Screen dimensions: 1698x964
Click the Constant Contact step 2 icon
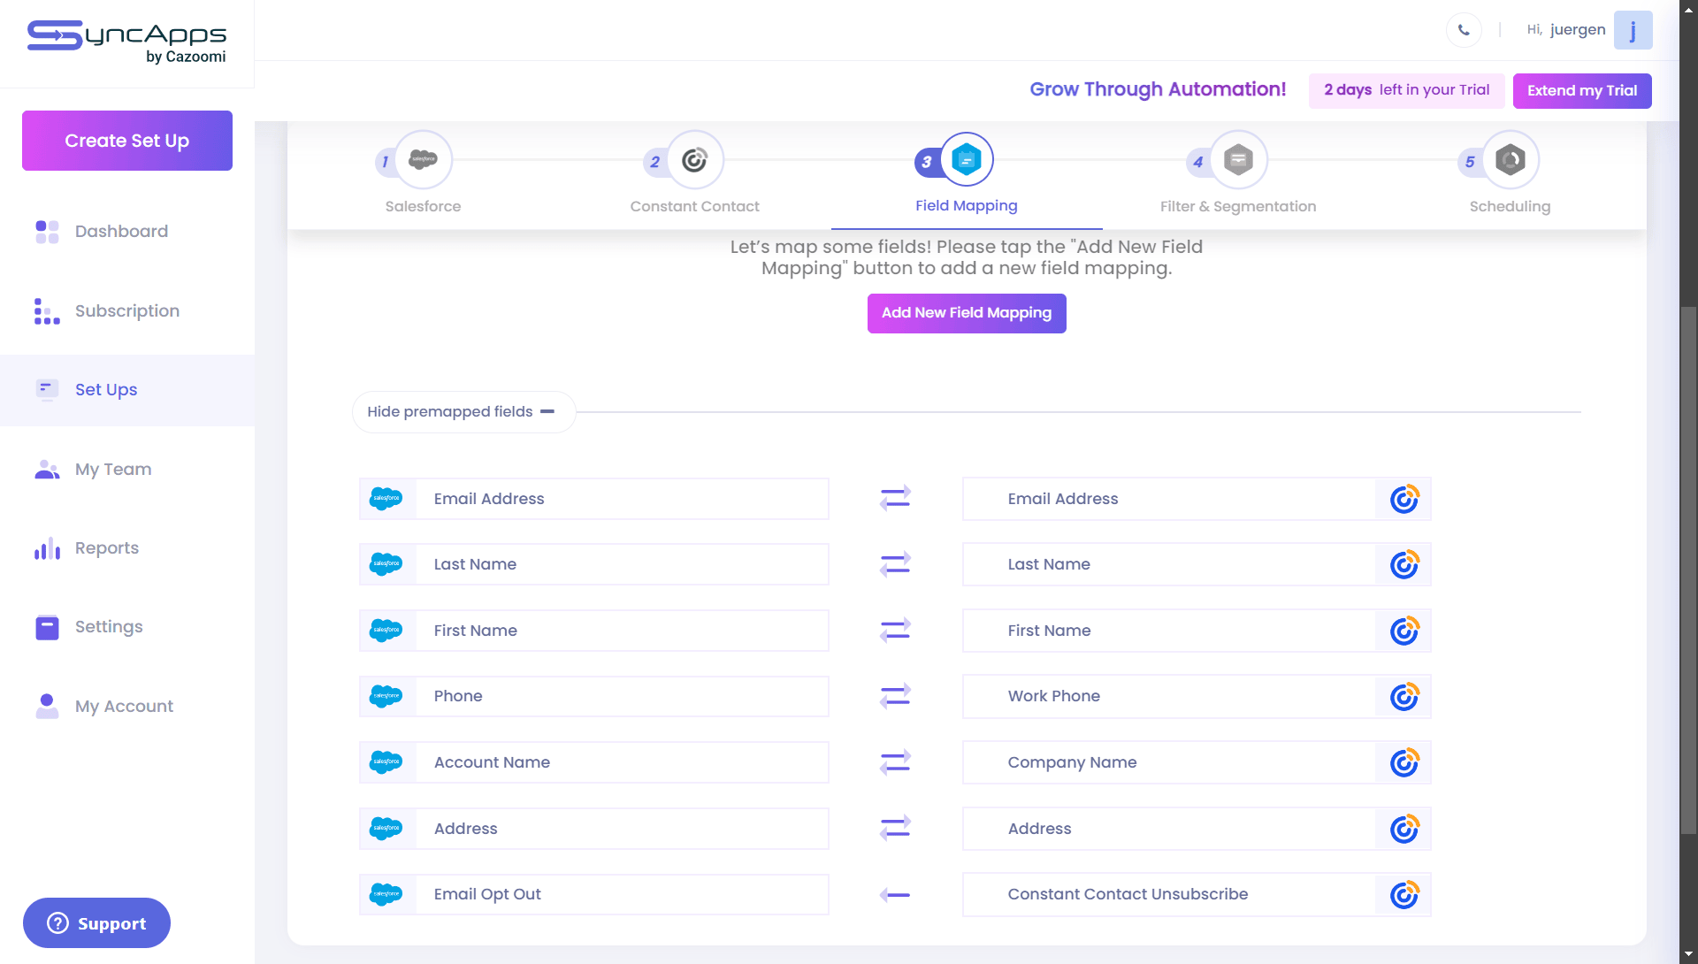pos(694,159)
